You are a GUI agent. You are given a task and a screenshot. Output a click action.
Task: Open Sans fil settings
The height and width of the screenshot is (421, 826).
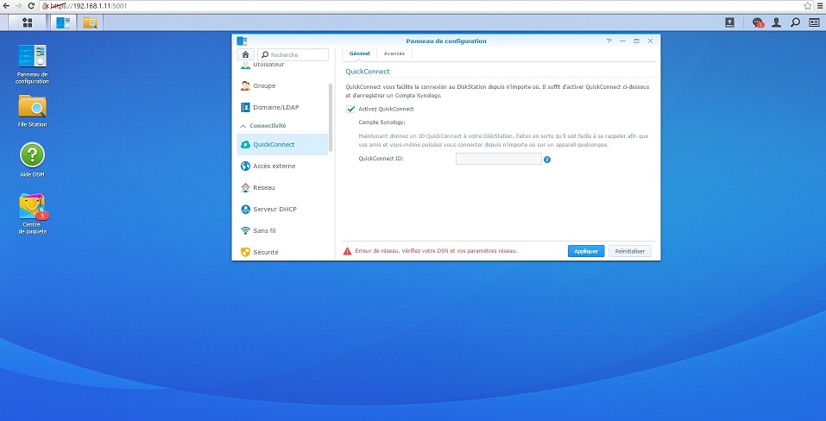pos(282,231)
